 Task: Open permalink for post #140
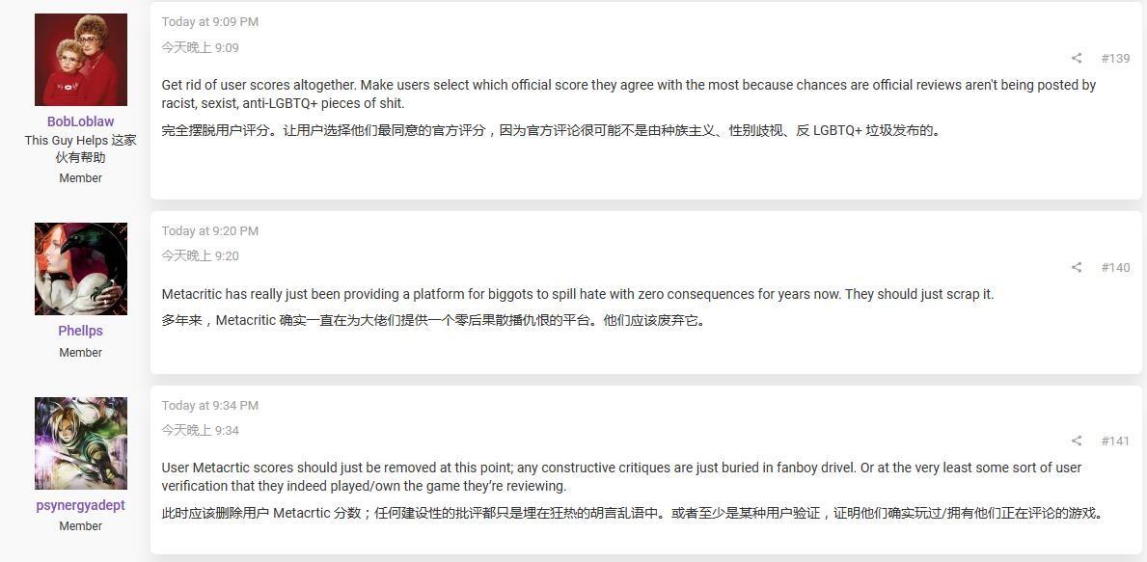coord(1115,267)
